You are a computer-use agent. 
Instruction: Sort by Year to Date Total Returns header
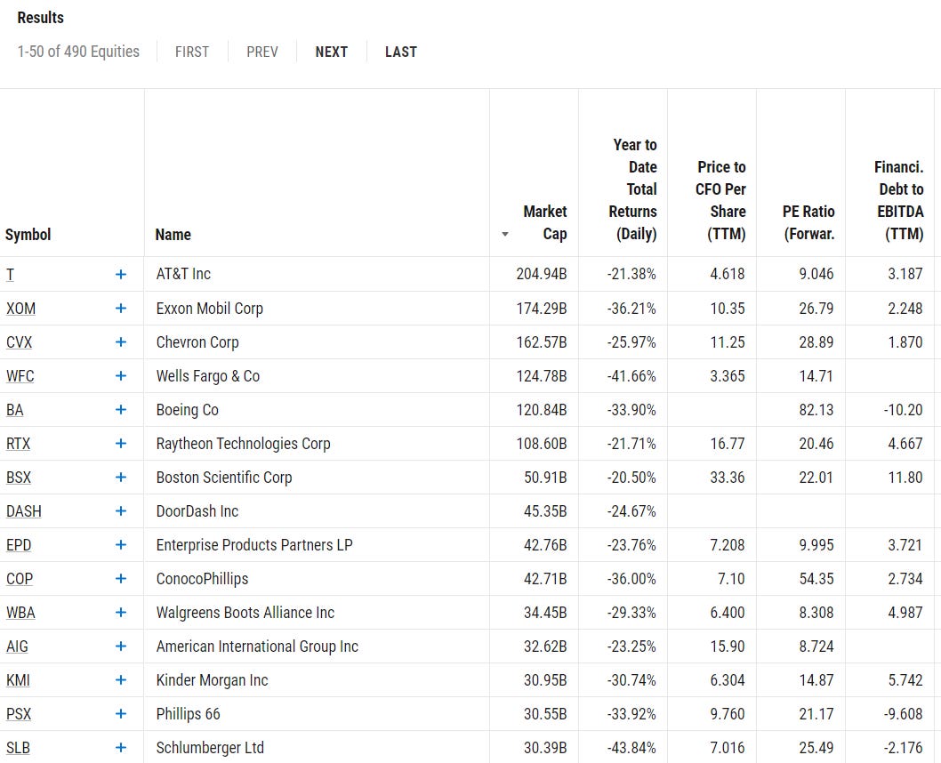point(632,189)
